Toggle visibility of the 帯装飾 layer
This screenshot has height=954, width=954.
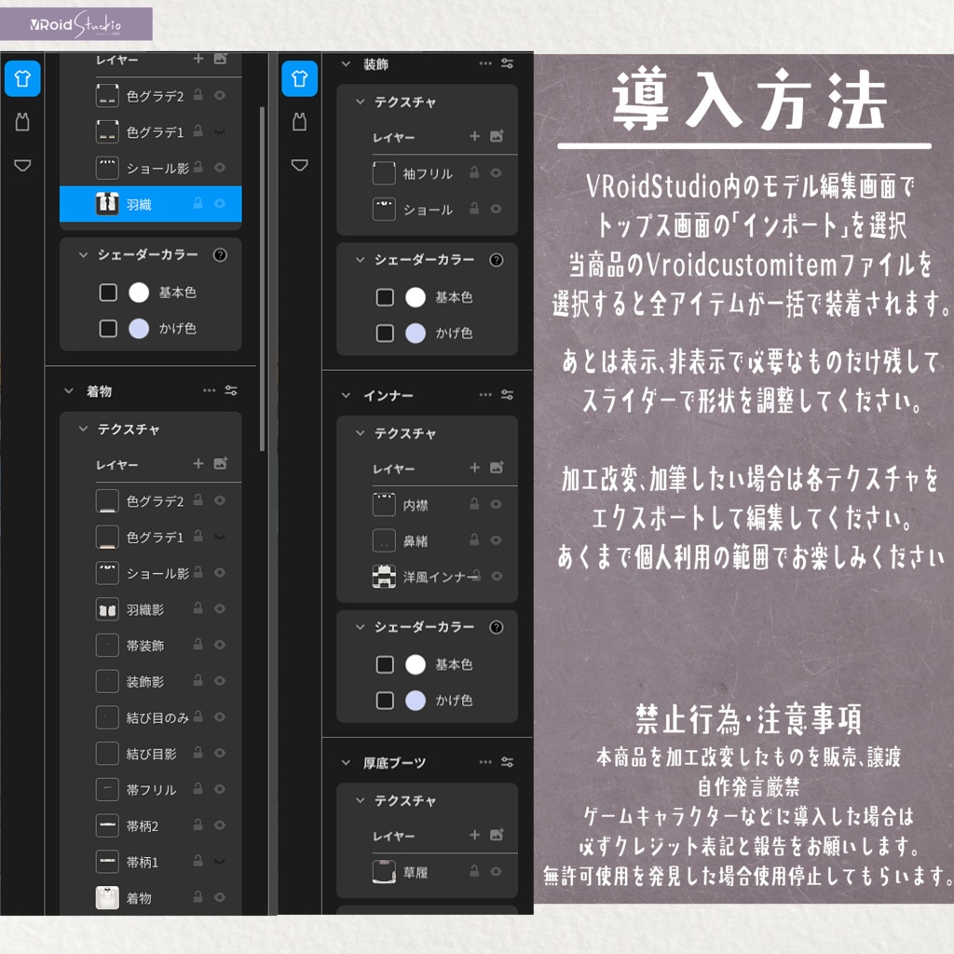click(x=220, y=645)
